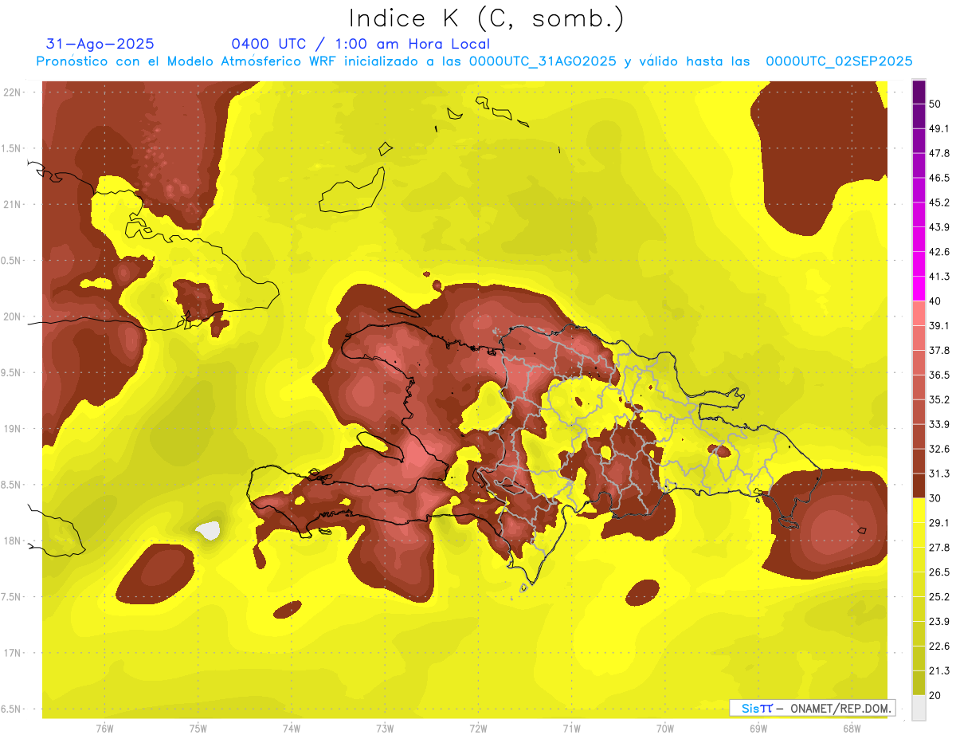Click the '26.5' value on the colorbar
Screen dimensions: 956x739
pos(939,572)
